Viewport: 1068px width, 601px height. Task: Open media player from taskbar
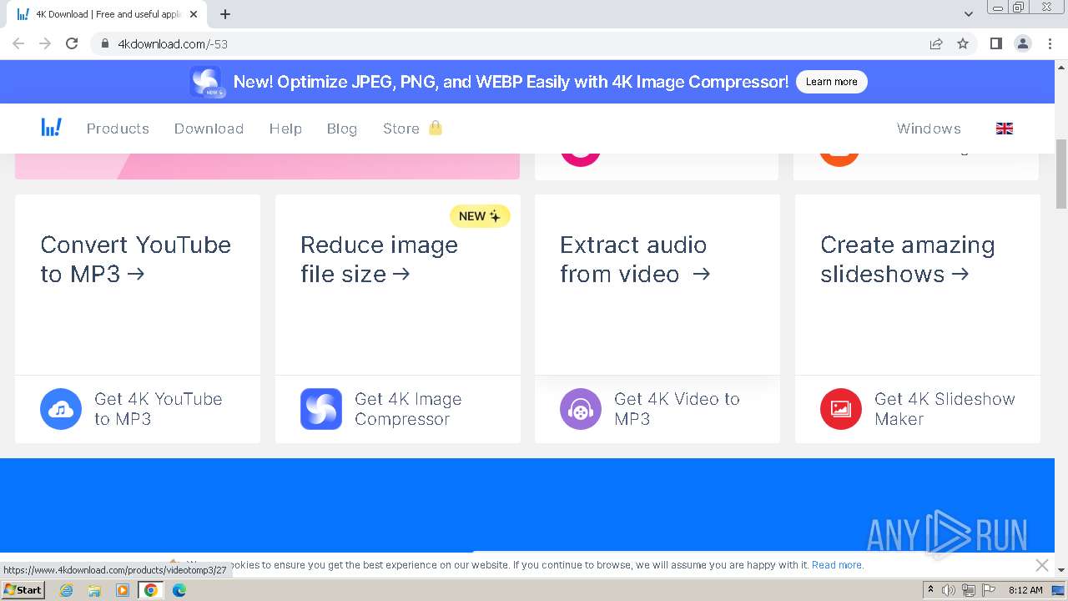[x=123, y=590]
